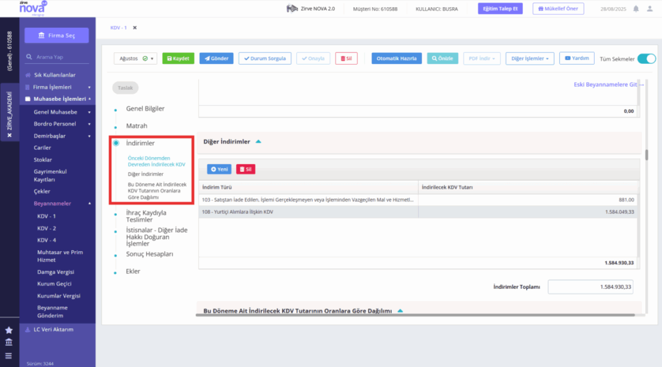Open KDV - 2 in the sidebar
The height and width of the screenshot is (367, 662).
47,228
